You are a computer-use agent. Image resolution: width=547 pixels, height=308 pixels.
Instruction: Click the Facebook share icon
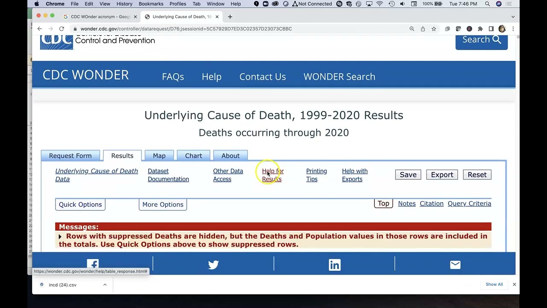click(93, 265)
